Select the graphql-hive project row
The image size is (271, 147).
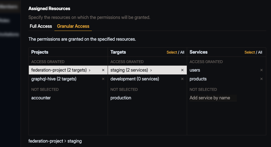click(54, 79)
